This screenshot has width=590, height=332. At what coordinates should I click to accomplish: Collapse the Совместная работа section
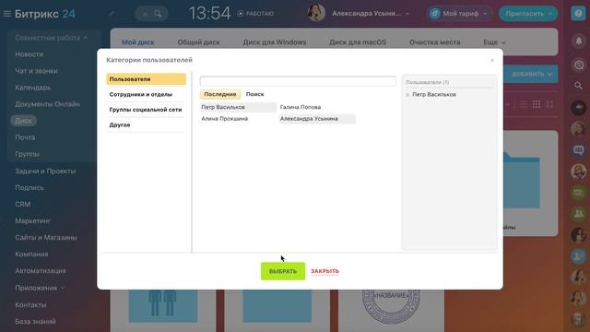coord(52,38)
